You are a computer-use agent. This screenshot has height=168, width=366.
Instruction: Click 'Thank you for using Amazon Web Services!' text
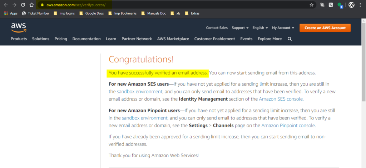tap(154, 155)
